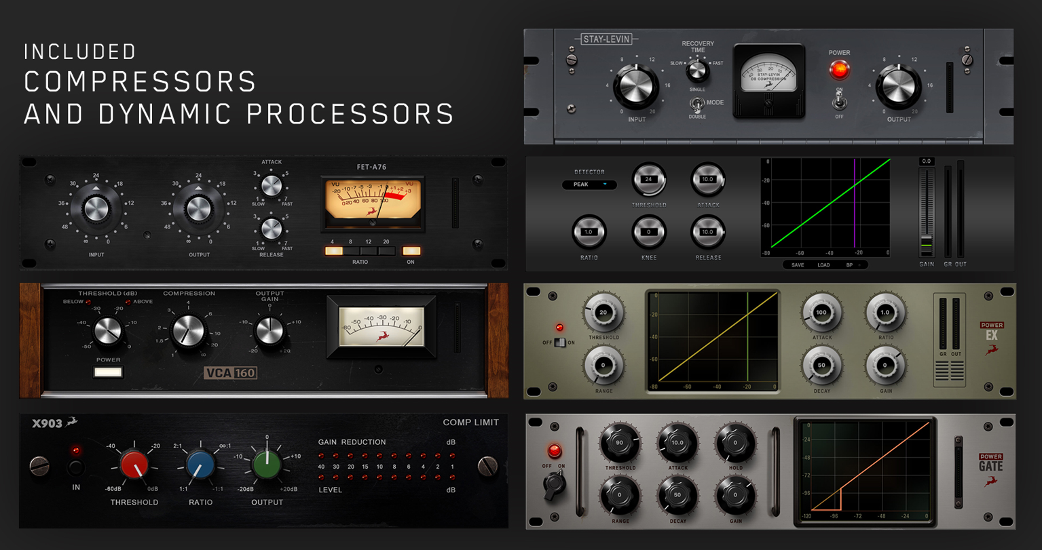Click the FET-A76 Attack knob

point(272,186)
